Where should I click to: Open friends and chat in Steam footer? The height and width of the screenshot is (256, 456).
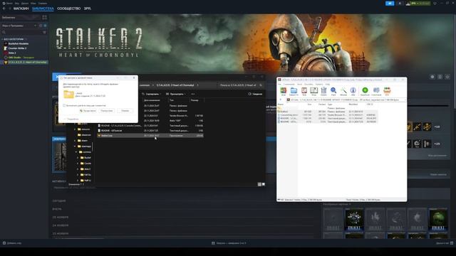445,243
